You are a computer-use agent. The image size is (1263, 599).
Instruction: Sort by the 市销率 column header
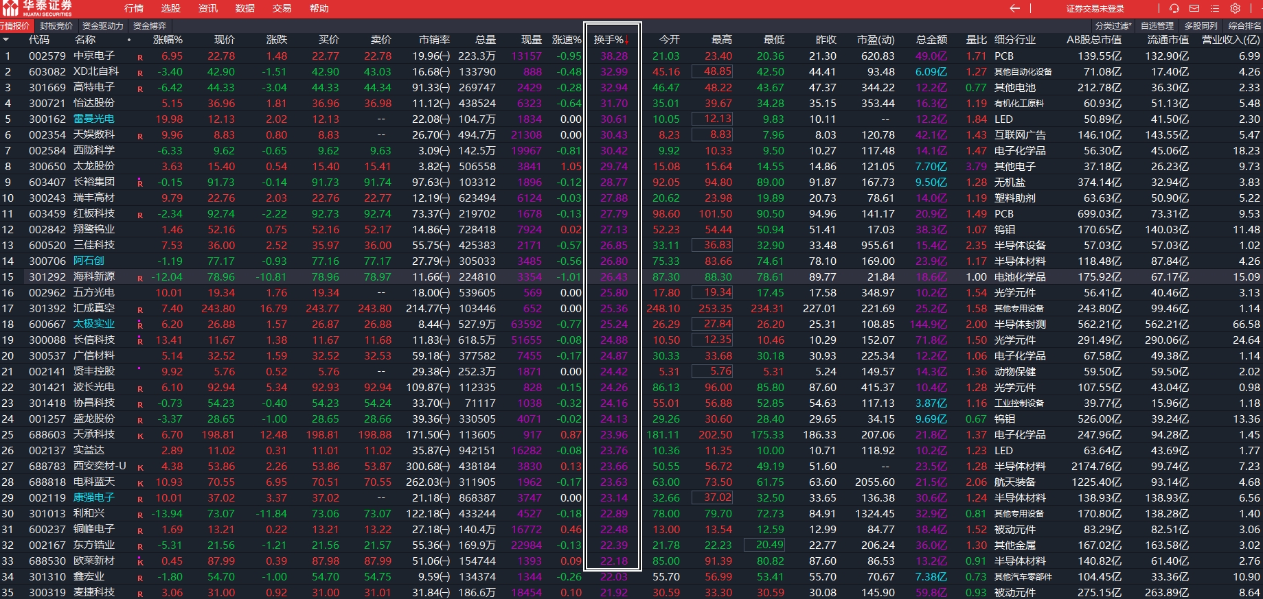(435, 40)
